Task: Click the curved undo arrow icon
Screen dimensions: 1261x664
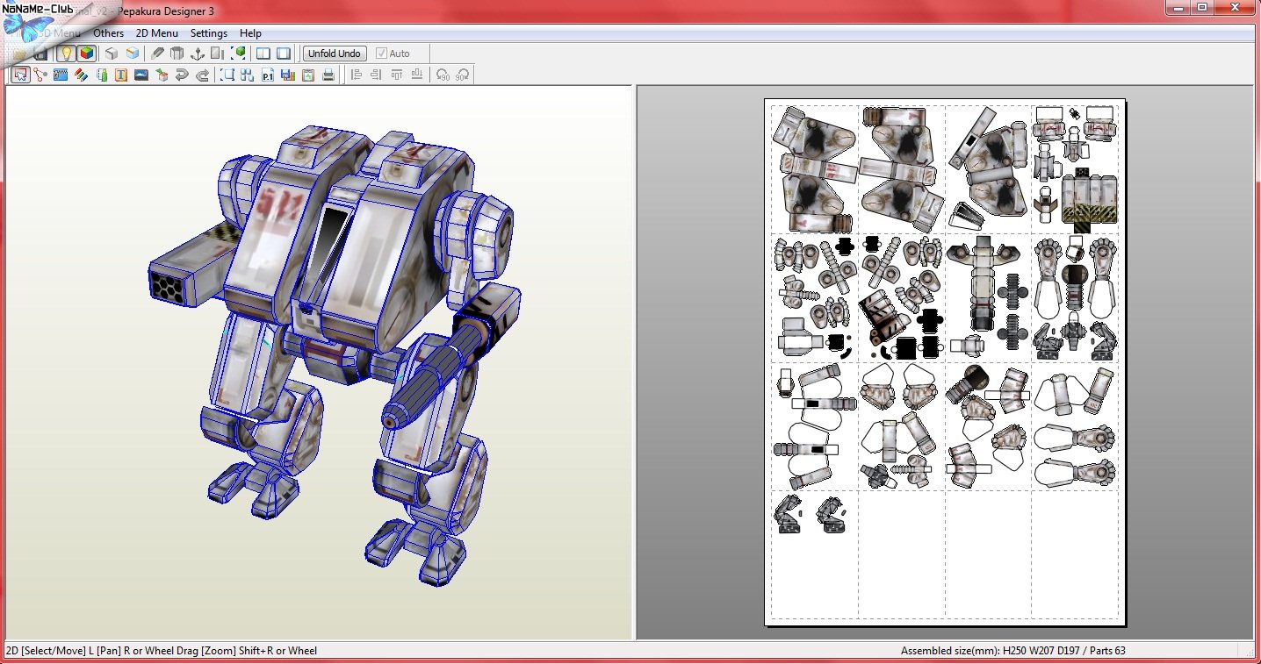Action: tap(182, 75)
